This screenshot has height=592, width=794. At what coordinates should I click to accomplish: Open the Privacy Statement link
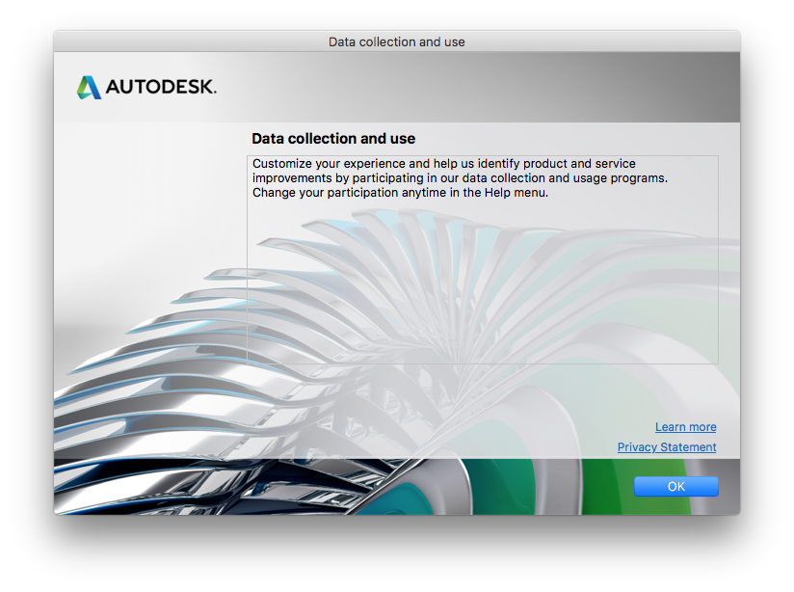coord(667,447)
